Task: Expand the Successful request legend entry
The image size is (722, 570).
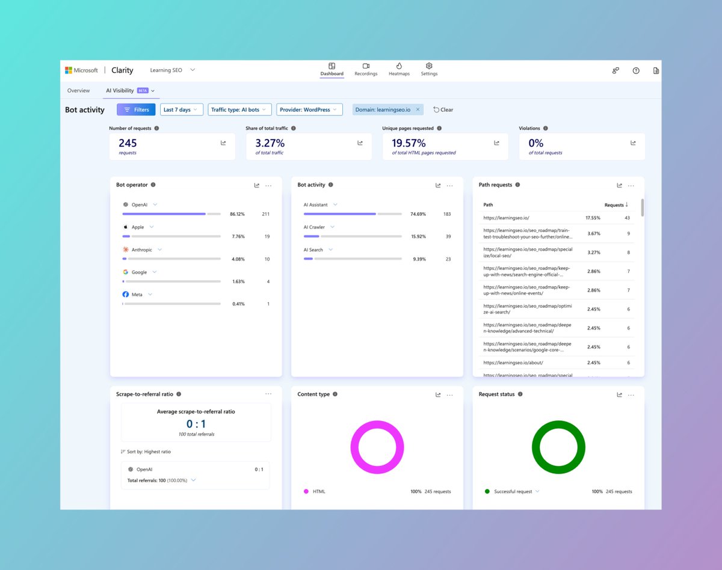Action: click(x=537, y=491)
